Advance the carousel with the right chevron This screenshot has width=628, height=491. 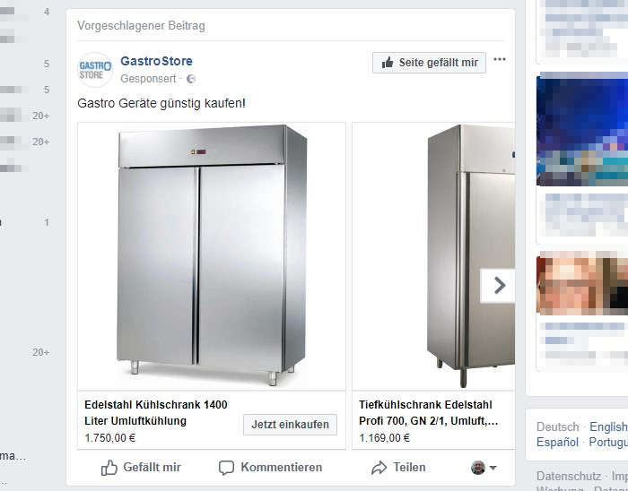[497, 286]
